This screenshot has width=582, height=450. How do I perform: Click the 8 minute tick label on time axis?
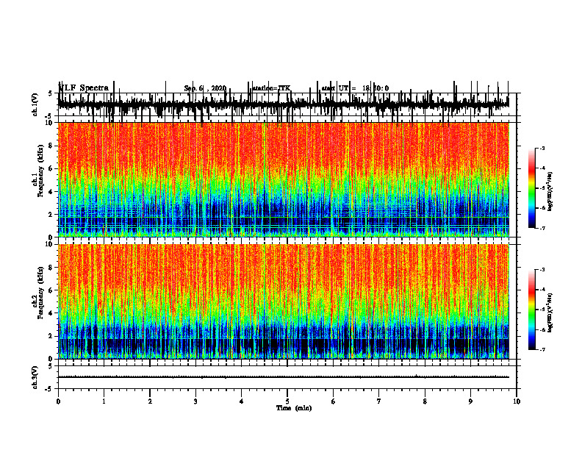(425, 401)
